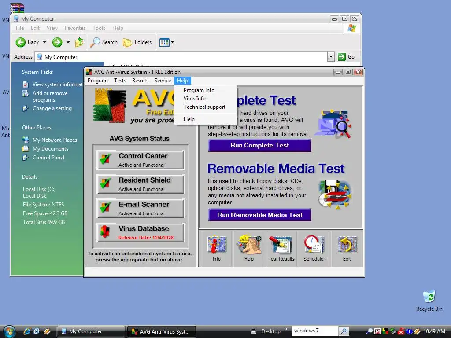The width and height of the screenshot is (451, 338).
Task: Click the Desktop toolbar label on taskbar
Action: click(x=271, y=331)
